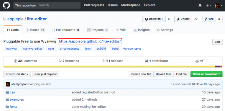Image resolution: width=225 pixels, height=111 pixels.
Task: Click the releases tag icon
Action: point(104,61)
